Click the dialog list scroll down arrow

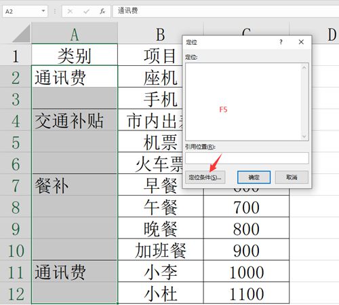[304, 137]
